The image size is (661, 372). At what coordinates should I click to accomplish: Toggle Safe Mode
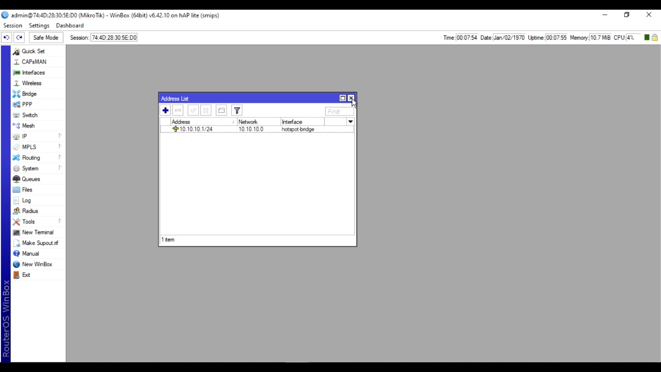45,38
